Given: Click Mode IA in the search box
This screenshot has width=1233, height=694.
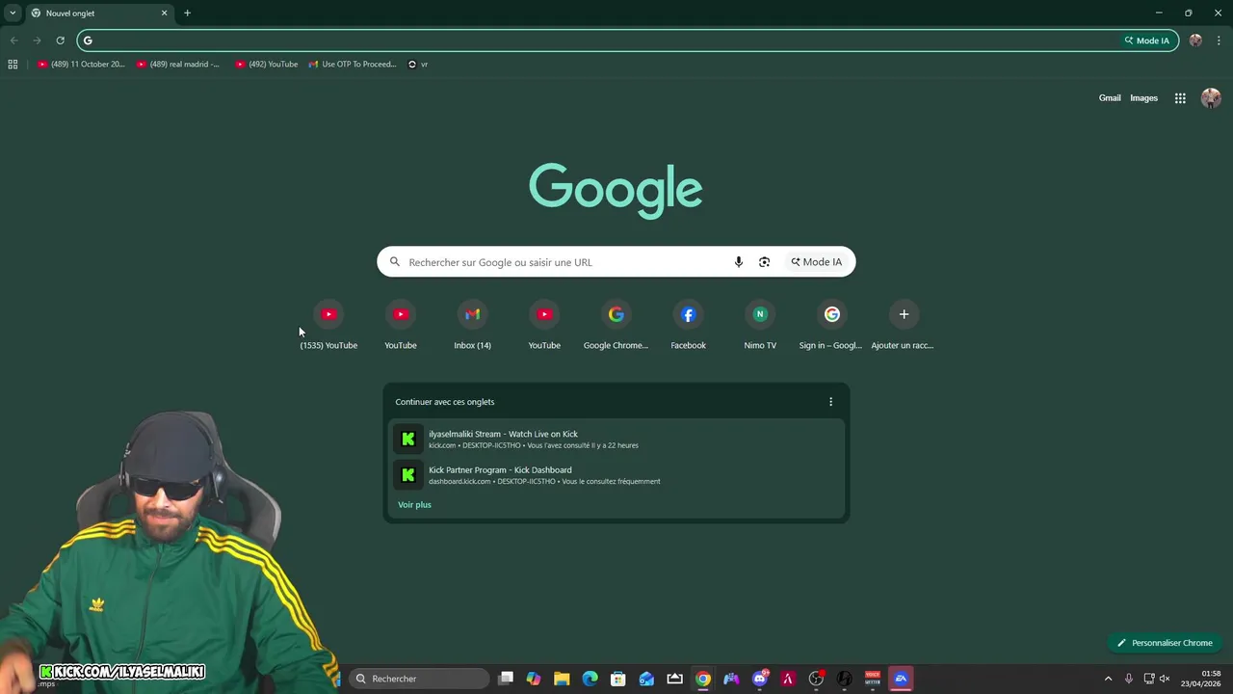Looking at the screenshot, I should [817, 262].
